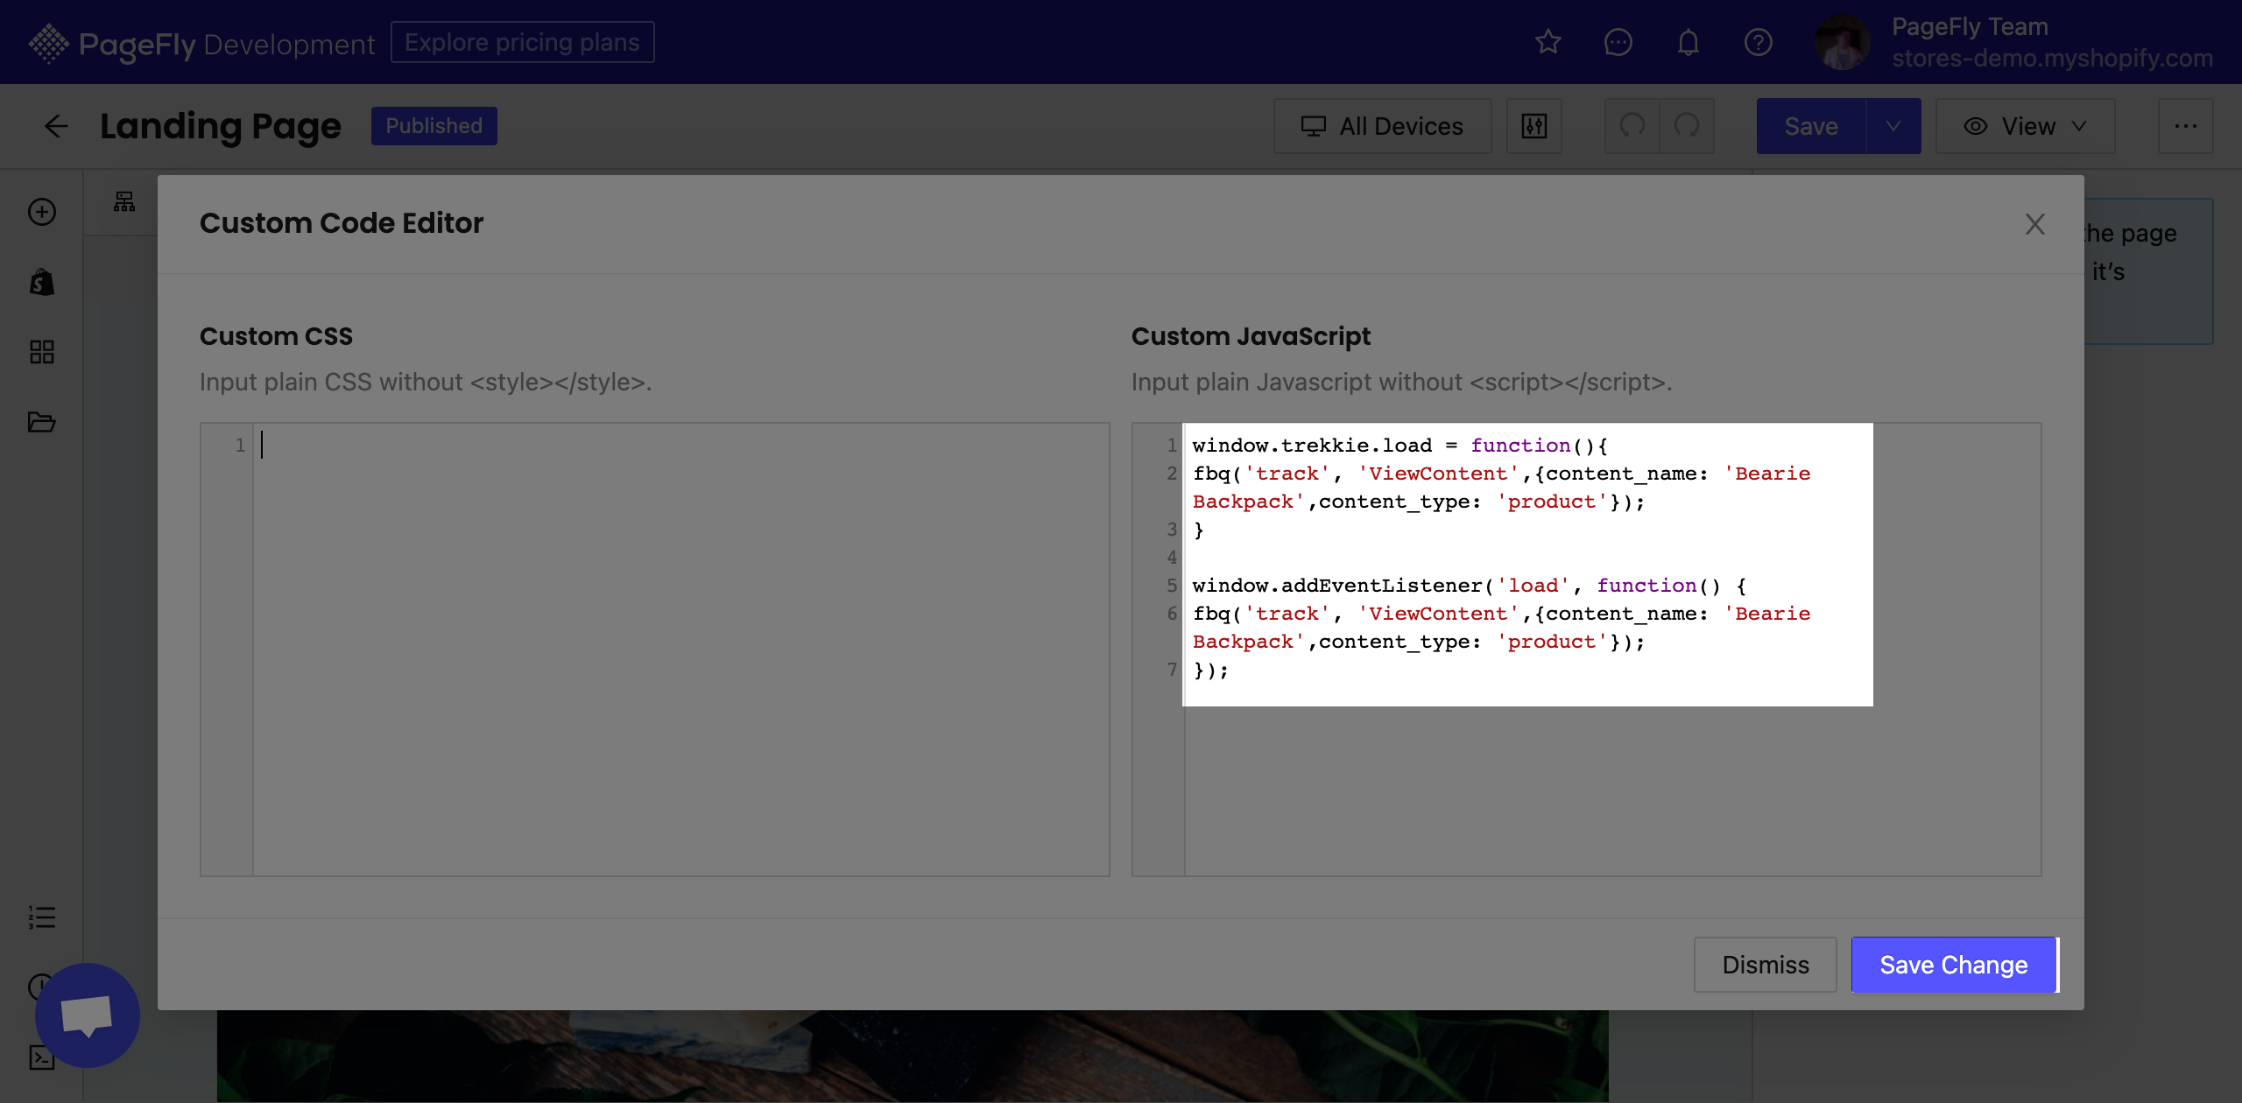Click Explore pricing plans button

click(x=522, y=42)
